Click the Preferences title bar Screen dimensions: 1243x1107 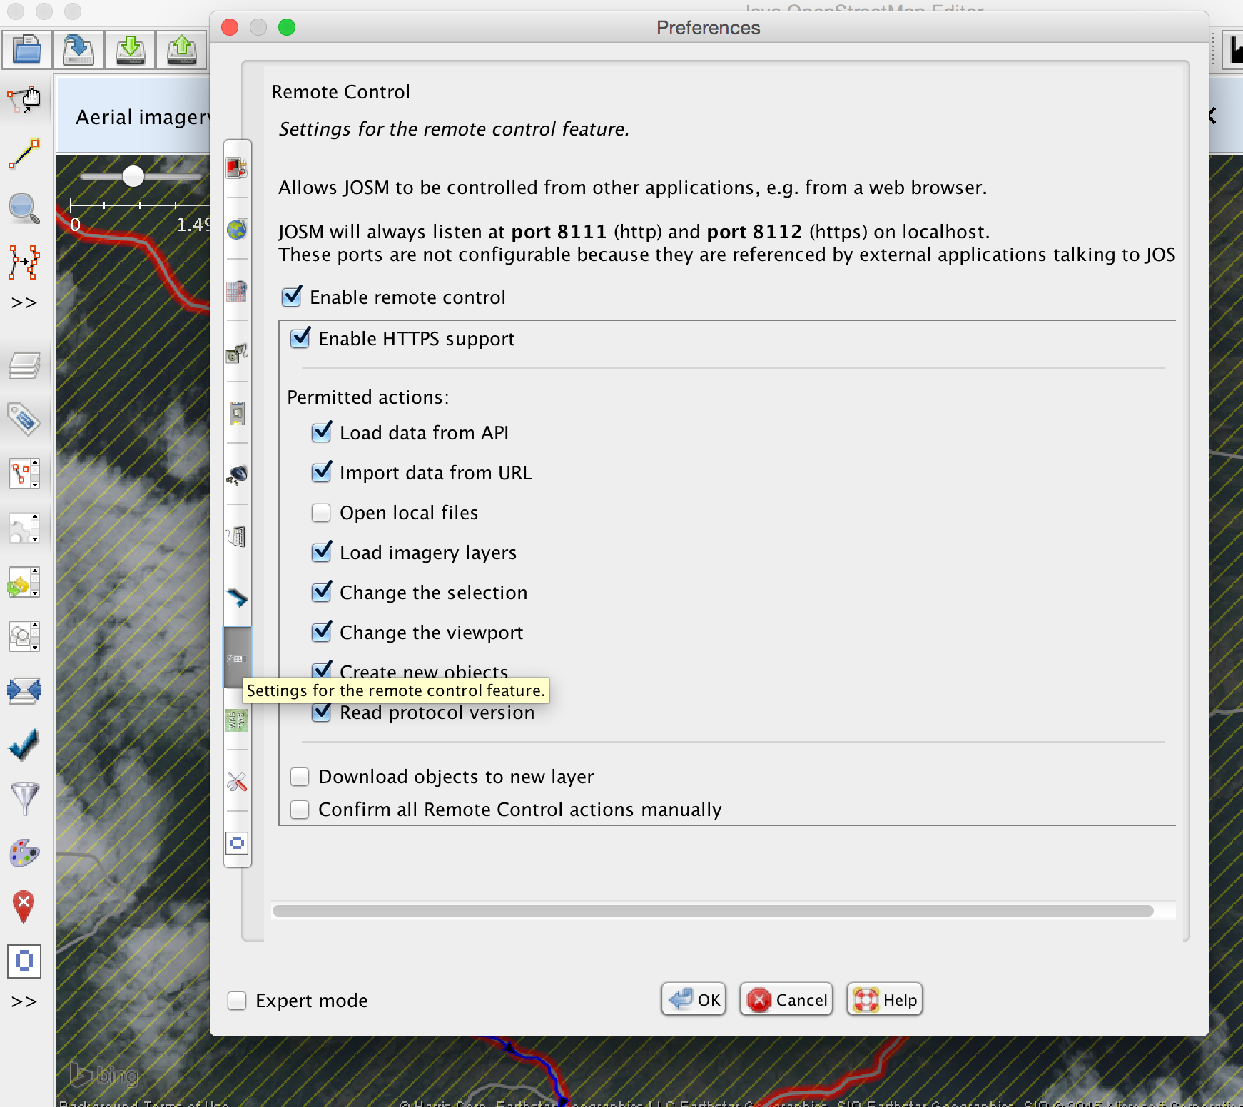click(709, 28)
